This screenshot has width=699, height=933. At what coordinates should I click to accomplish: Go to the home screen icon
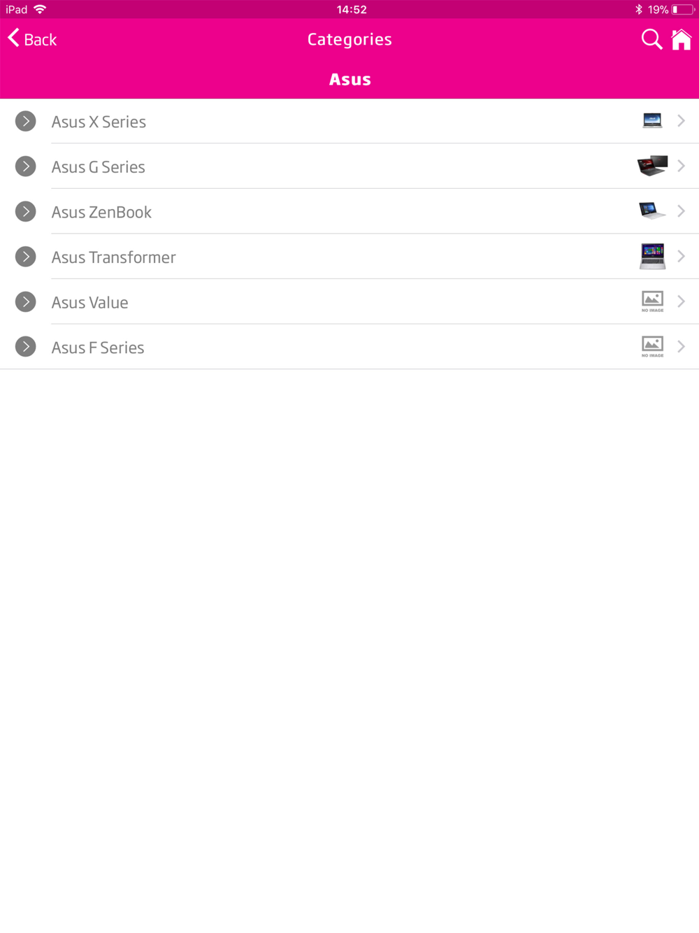click(x=682, y=40)
